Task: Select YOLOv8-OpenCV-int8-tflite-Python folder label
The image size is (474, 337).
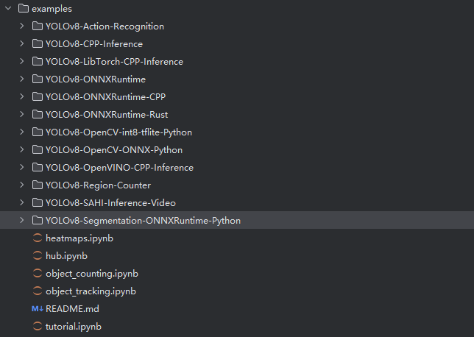Action: click(118, 132)
